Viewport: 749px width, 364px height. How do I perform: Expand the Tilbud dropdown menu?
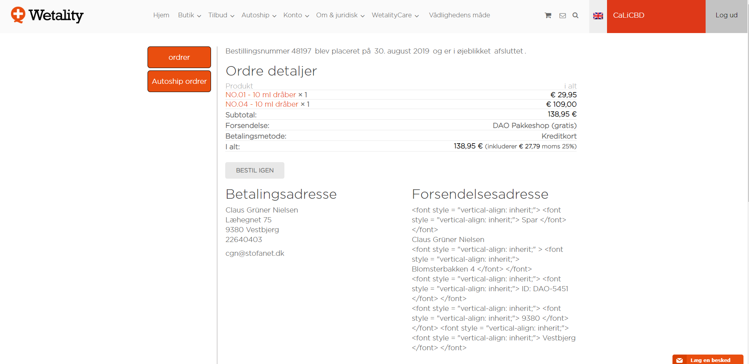[221, 15]
